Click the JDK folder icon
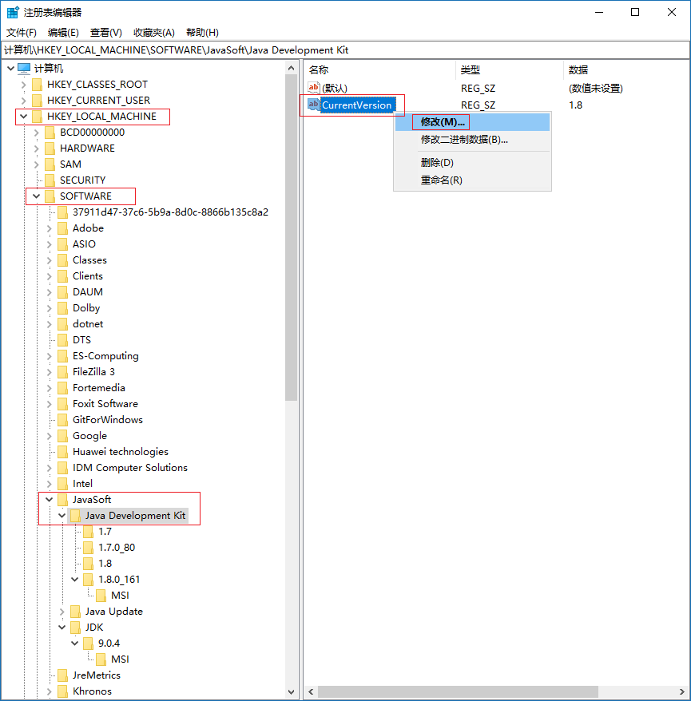 point(76,628)
